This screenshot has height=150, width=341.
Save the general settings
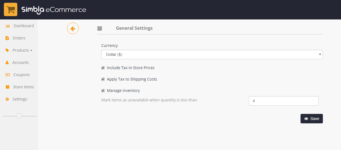coord(312,119)
